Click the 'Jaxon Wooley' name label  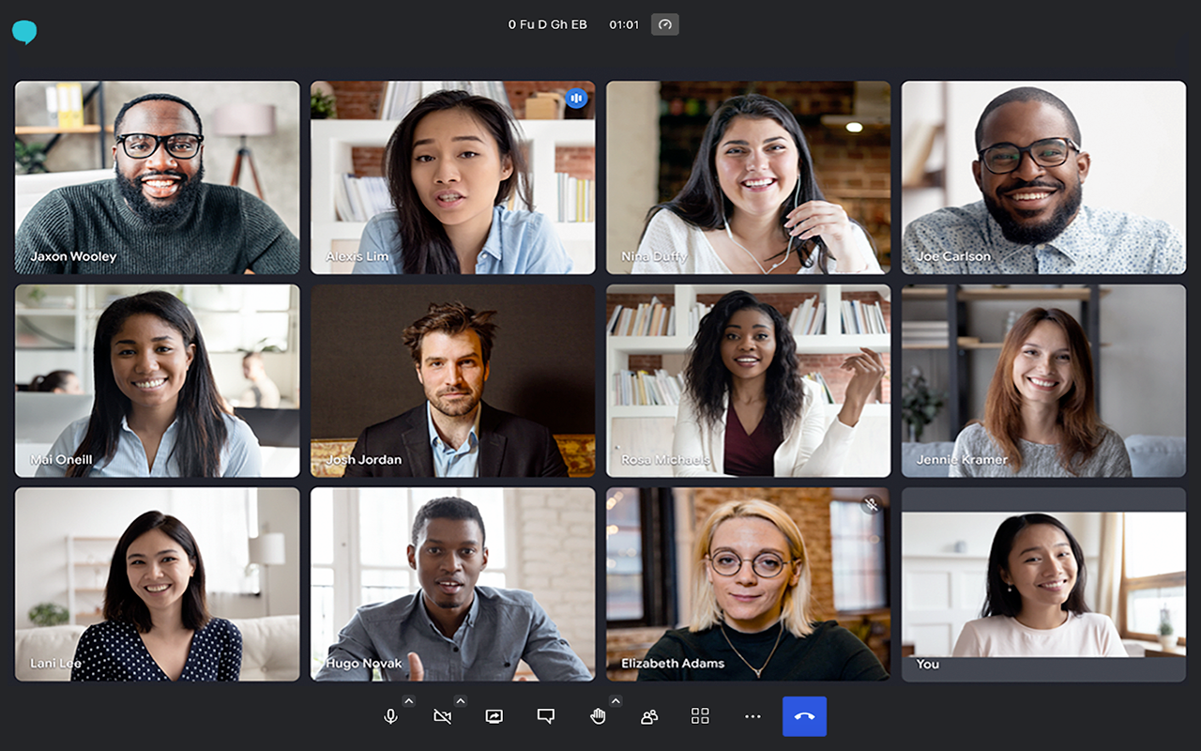(73, 256)
